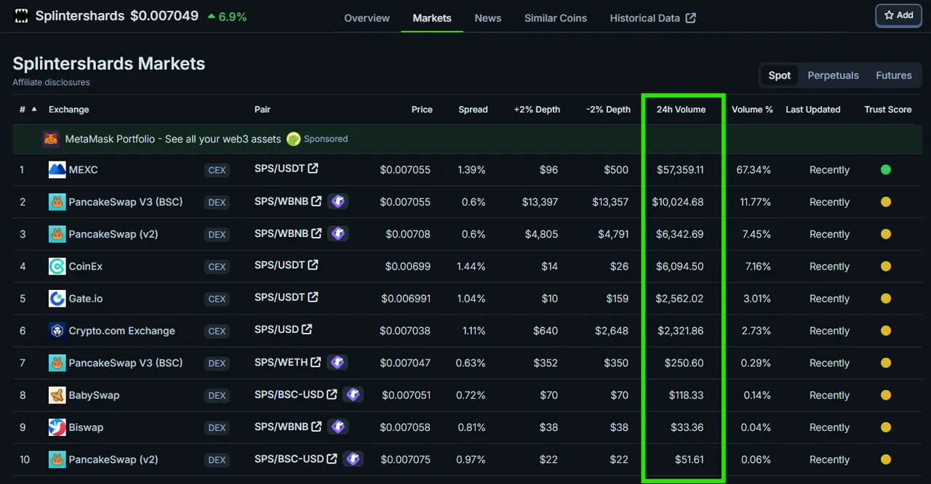Switch to Futures market filter
This screenshot has width=931, height=484.
(894, 76)
